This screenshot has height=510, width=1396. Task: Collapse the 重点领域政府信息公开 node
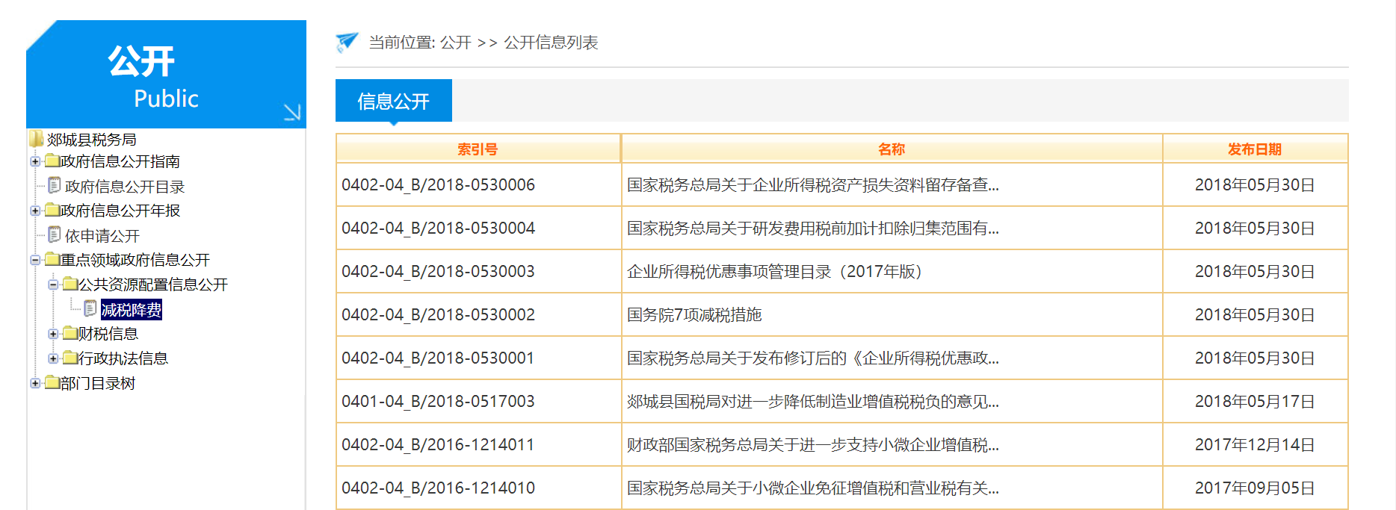click(34, 260)
